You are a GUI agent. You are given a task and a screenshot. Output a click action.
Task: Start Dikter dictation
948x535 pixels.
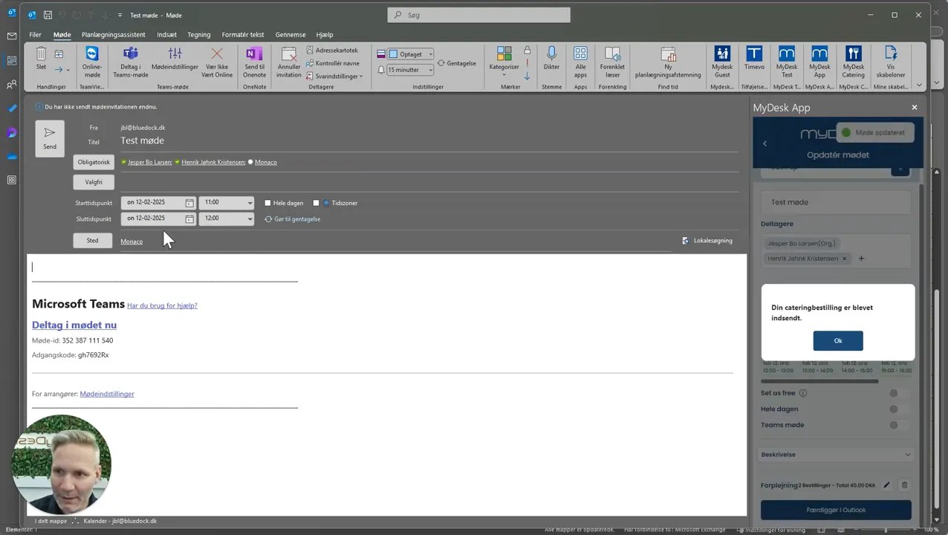coord(551,59)
